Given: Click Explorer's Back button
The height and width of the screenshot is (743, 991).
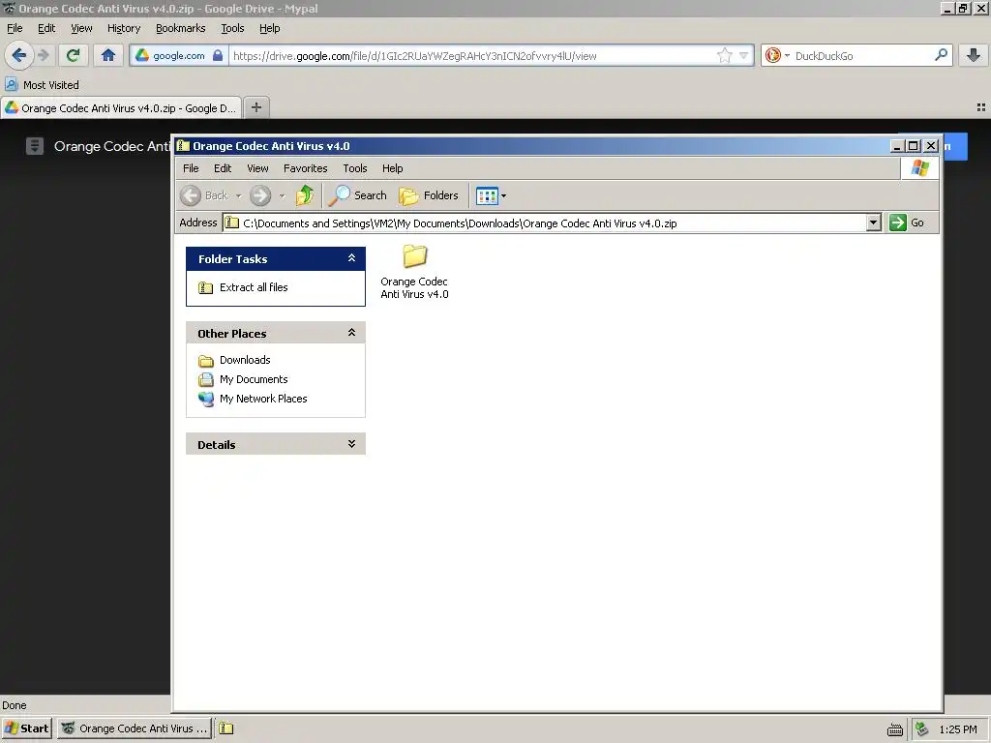Looking at the screenshot, I should coord(203,195).
